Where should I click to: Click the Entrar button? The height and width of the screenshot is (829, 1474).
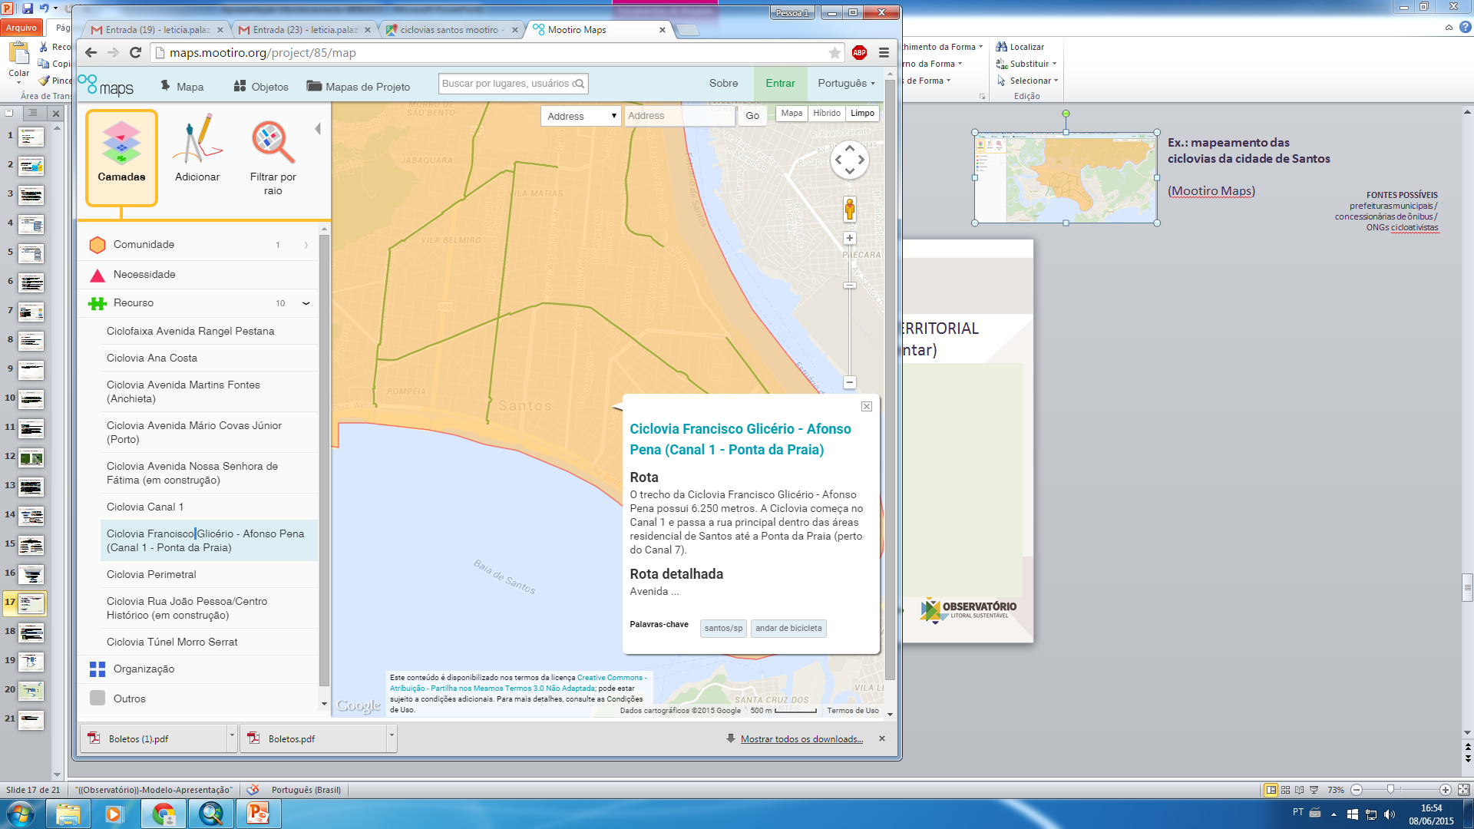click(x=780, y=84)
